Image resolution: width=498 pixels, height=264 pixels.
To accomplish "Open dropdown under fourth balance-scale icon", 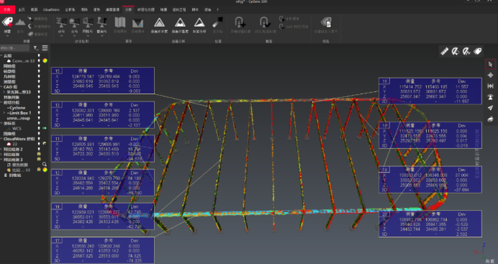I will coord(101,35).
